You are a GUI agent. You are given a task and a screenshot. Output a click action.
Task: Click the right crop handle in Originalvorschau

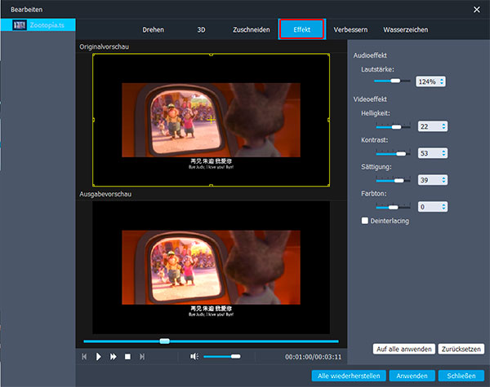(x=328, y=120)
